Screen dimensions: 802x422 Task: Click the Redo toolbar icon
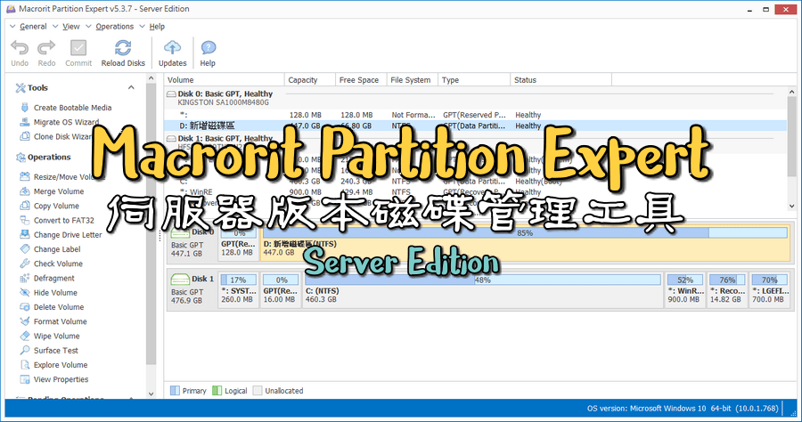pos(46,48)
